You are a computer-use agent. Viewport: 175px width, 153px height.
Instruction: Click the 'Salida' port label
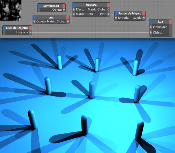click(137, 18)
